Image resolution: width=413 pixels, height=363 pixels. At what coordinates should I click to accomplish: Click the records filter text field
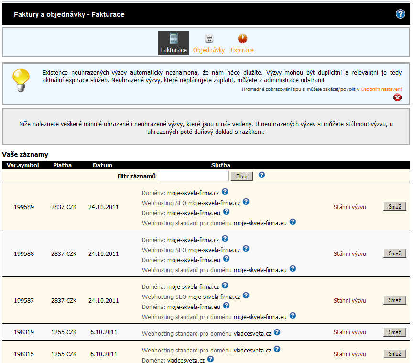point(193,176)
